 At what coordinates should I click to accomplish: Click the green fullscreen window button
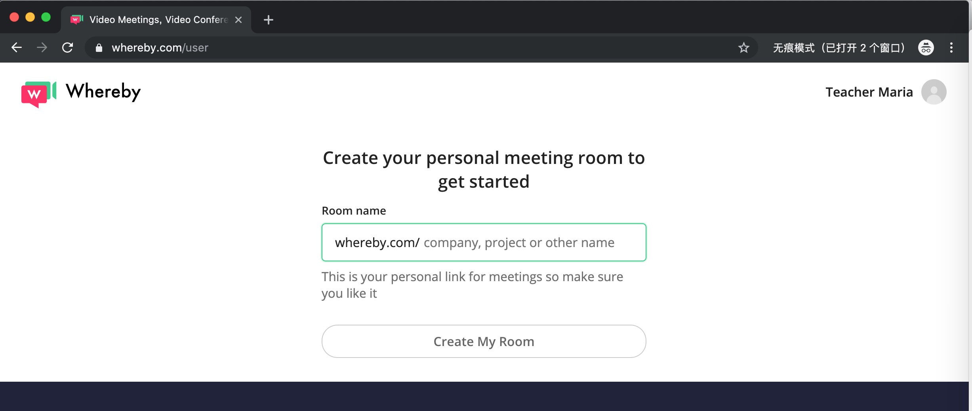point(46,17)
